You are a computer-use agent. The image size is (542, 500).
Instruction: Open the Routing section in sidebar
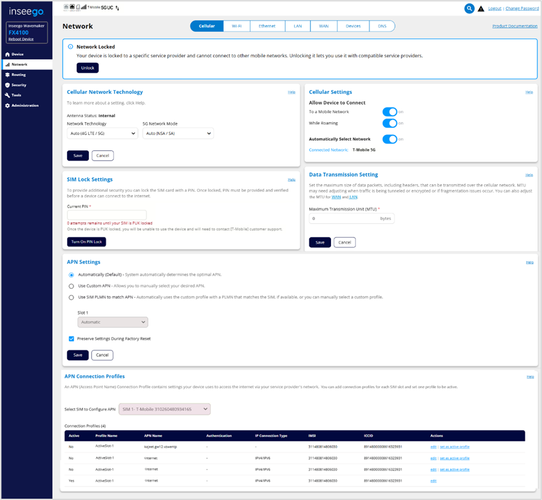coord(19,75)
